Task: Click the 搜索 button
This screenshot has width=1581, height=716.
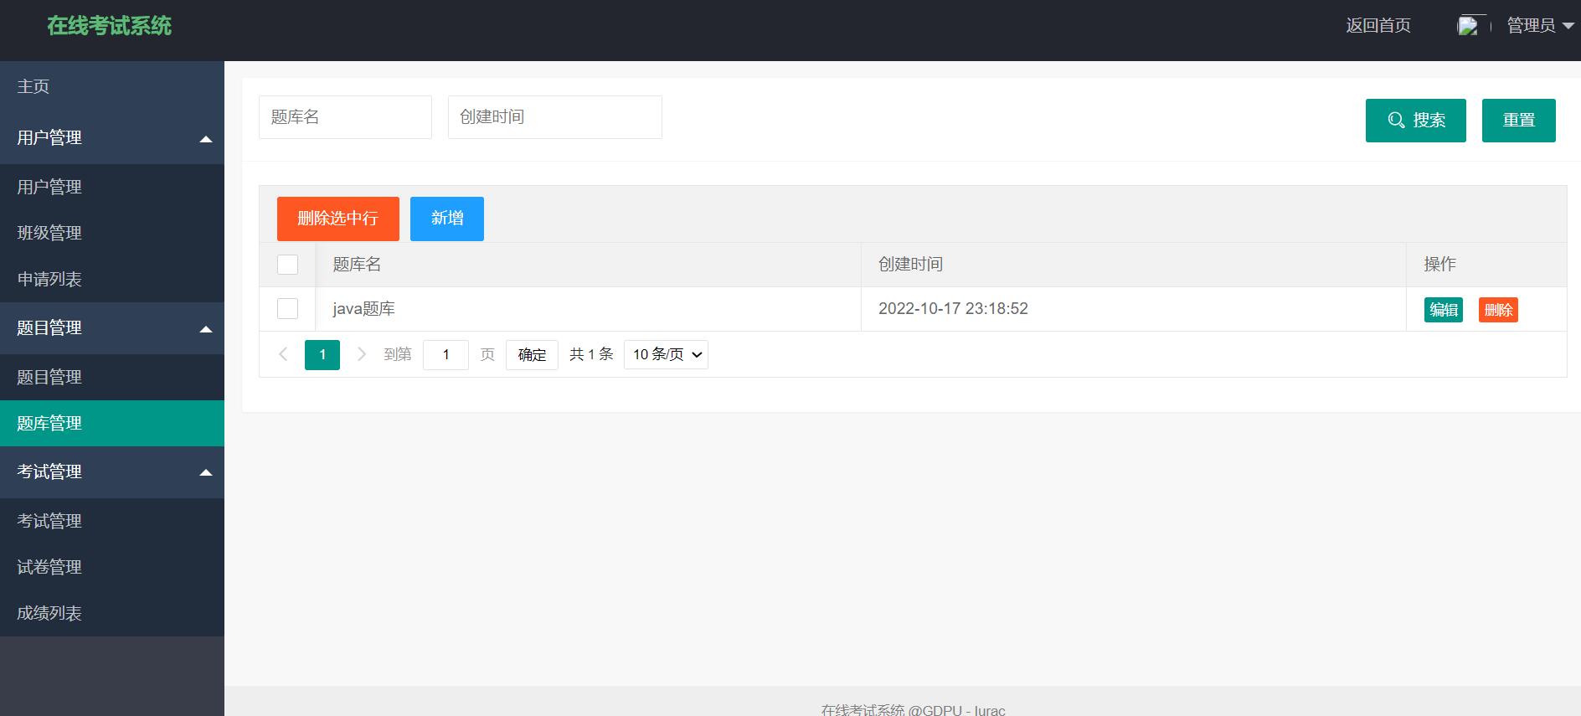Action: 1415,121
